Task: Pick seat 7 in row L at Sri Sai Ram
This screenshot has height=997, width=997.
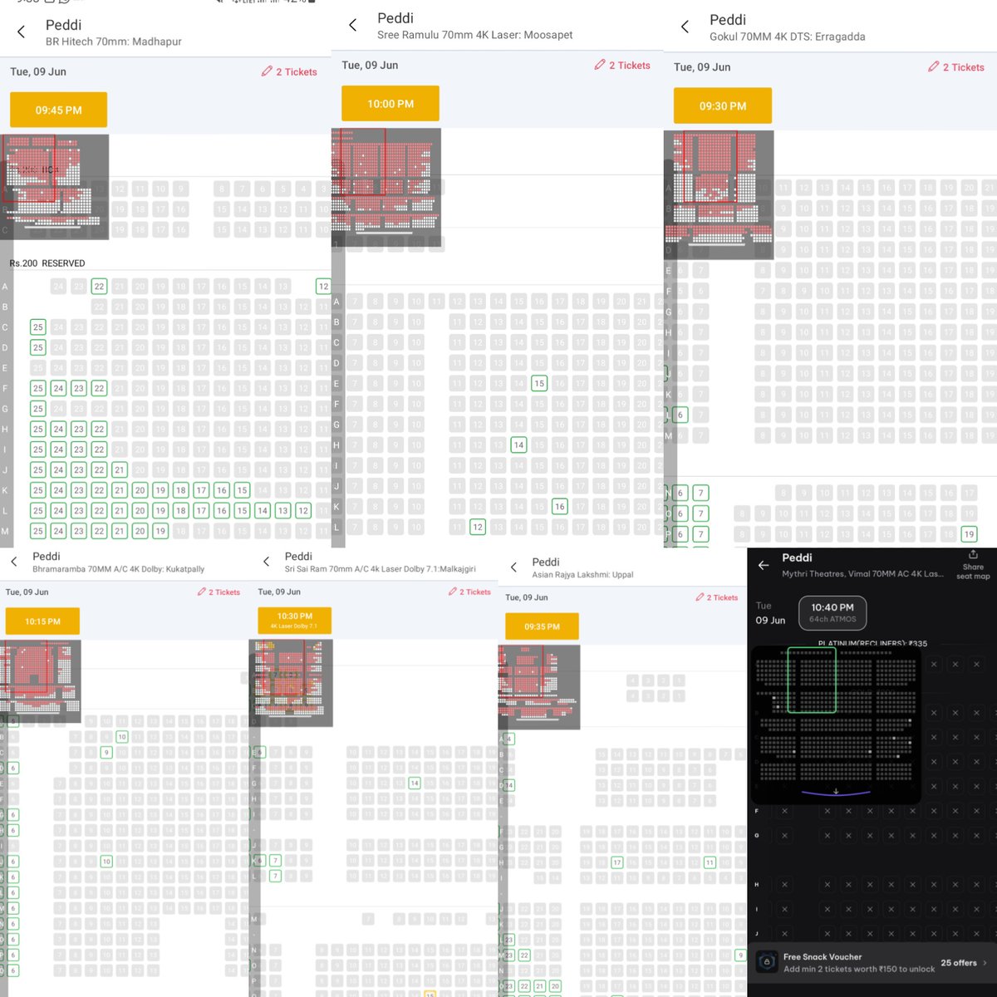Action: click(x=275, y=877)
